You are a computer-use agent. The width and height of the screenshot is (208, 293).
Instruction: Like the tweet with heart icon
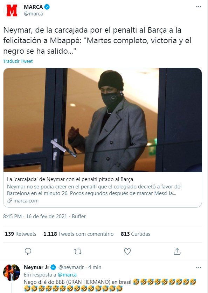[127, 252]
